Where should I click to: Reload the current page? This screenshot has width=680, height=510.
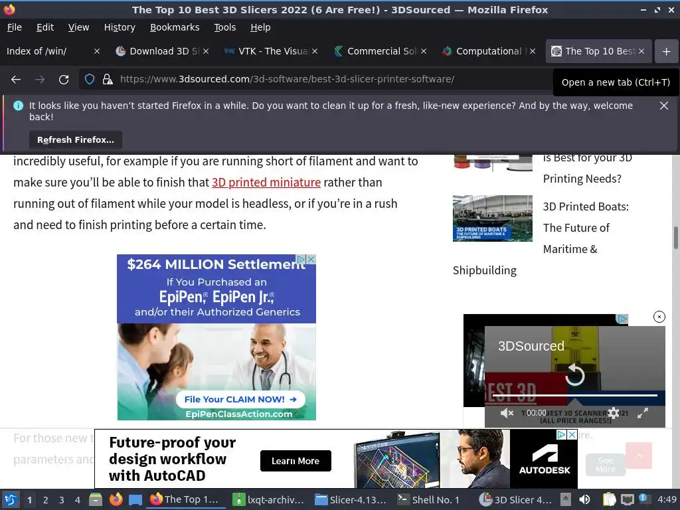click(x=64, y=80)
